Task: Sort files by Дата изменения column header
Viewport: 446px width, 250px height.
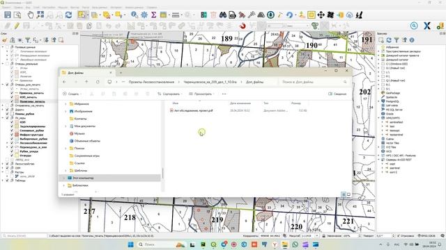Action: [240, 103]
